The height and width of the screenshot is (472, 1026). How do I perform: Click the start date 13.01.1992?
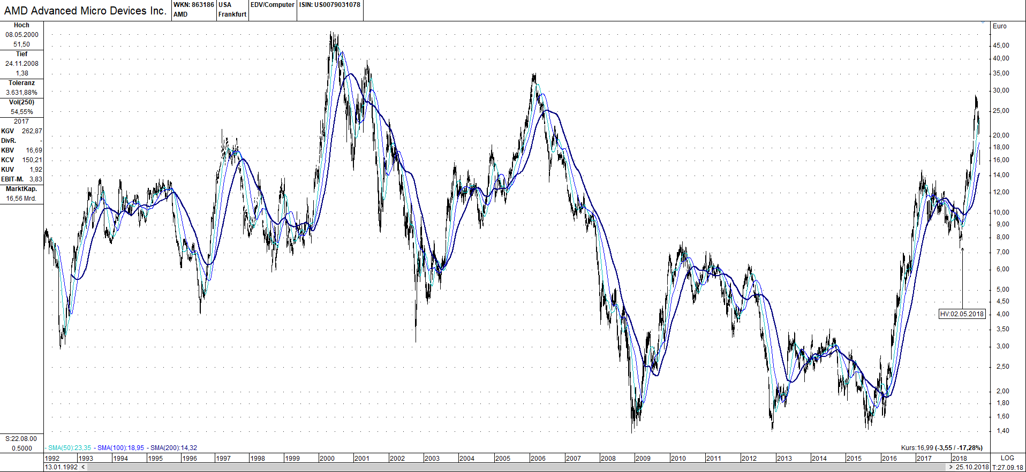point(61,467)
